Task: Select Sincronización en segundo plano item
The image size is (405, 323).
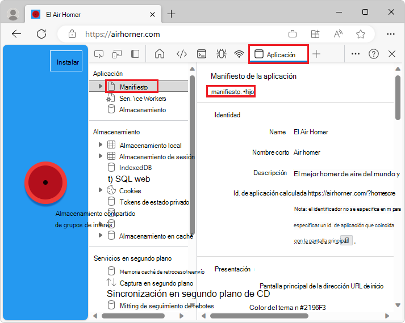Action: point(188,294)
